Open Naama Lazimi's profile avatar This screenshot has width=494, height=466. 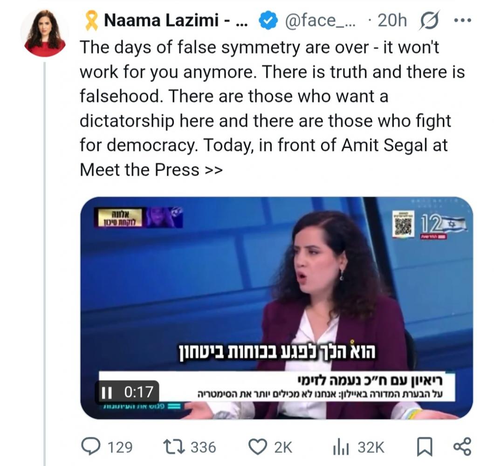[45, 33]
